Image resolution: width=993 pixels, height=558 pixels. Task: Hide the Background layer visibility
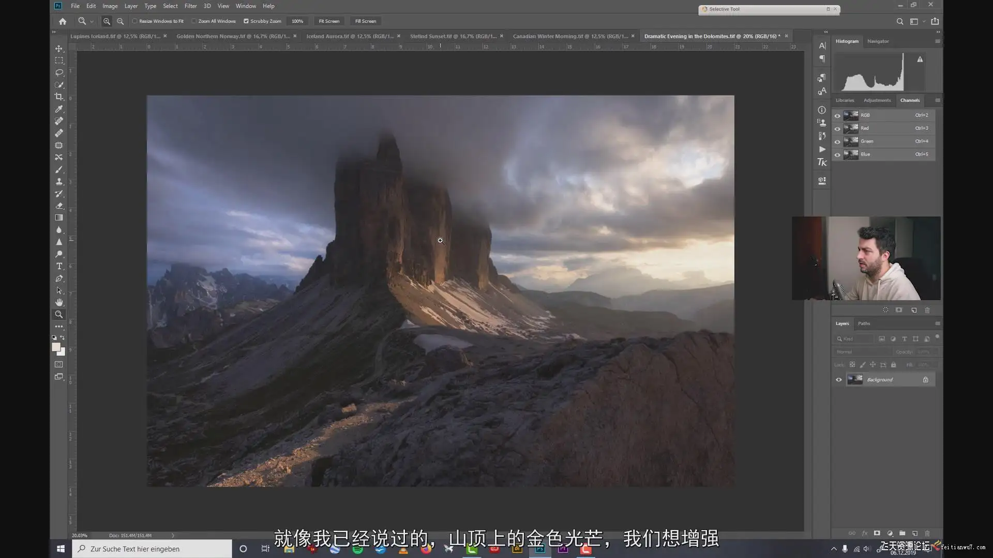point(838,380)
